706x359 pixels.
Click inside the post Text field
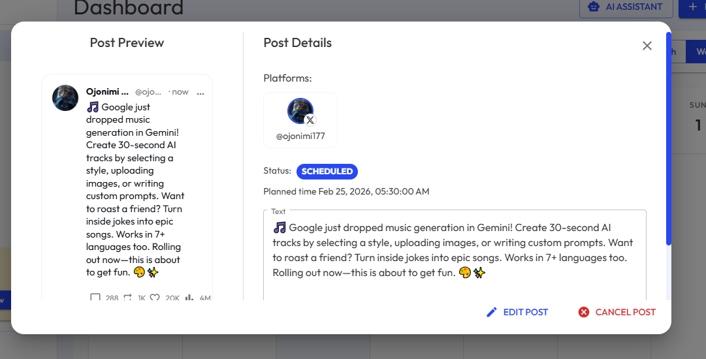click(455, 255)
